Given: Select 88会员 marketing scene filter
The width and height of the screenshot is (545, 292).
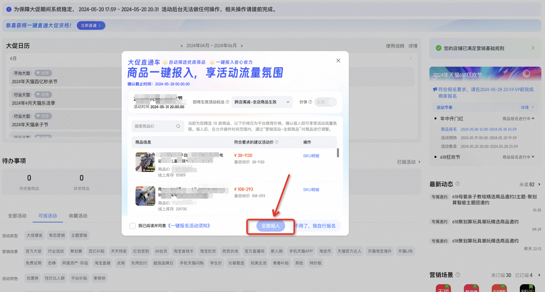Looking at the screenshot, I should [x=161, y=251].
